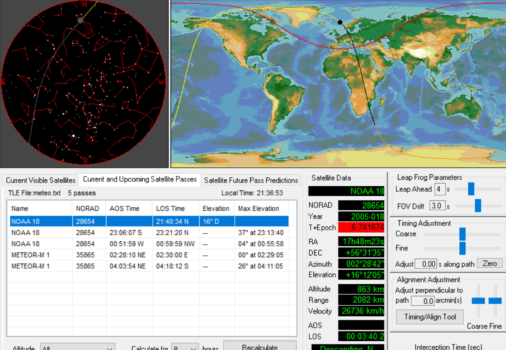This screenshot has width=506, height=350.
Task: Adjust the Coarse timing slider
Action: 463,234
